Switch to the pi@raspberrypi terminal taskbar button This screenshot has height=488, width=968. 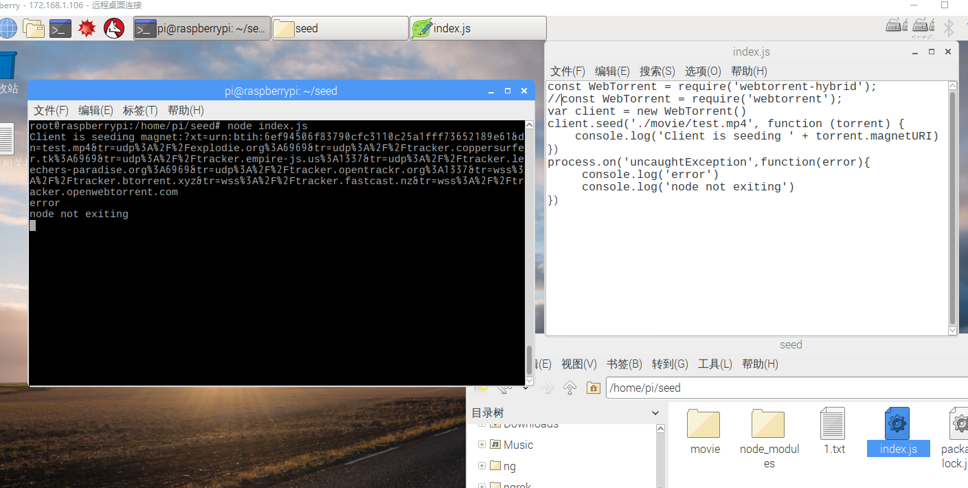[202, 28]
